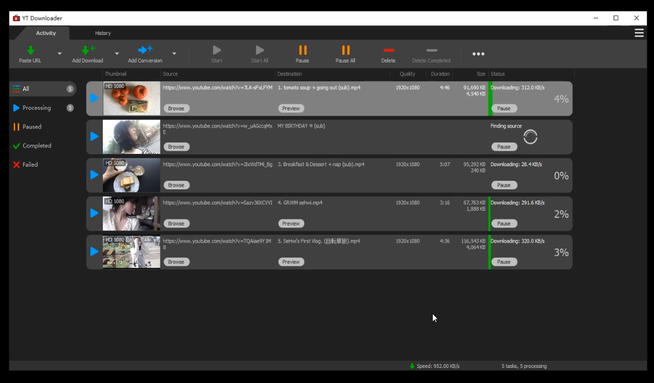Expand the Add Download dropdown arrow
The height and width of the screenshot is (383, 654).
pos(117,54)
